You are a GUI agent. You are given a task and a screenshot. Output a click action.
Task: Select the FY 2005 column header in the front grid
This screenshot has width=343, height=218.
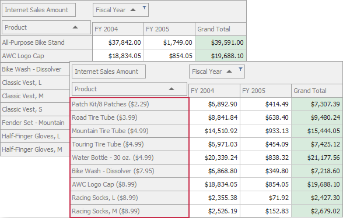[266, 91]
